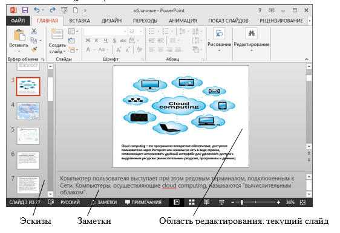
Task: Switch to ДИЗАЙН tab
Action: coord(111,21)
